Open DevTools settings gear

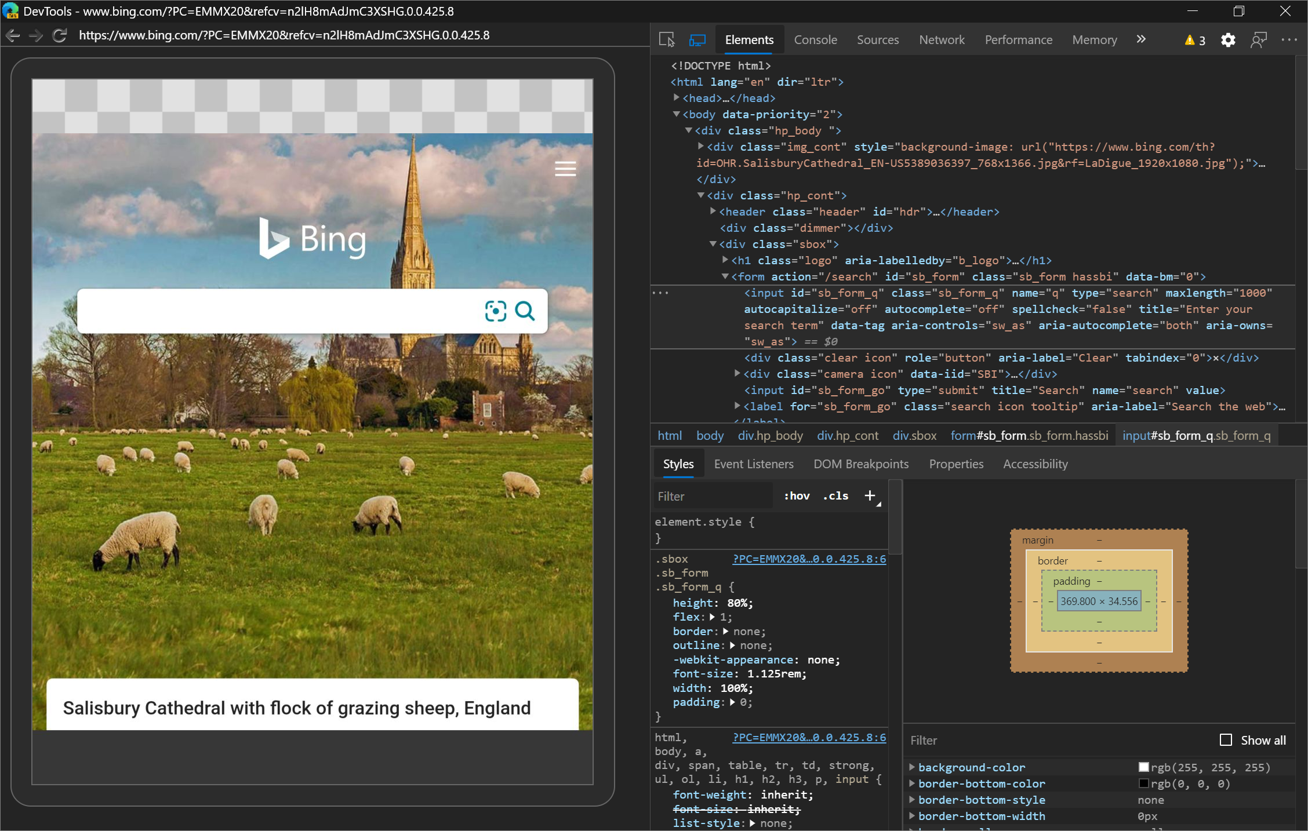pos(1227,39)
